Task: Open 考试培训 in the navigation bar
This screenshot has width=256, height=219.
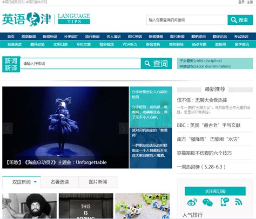Action: pos(241,37)
